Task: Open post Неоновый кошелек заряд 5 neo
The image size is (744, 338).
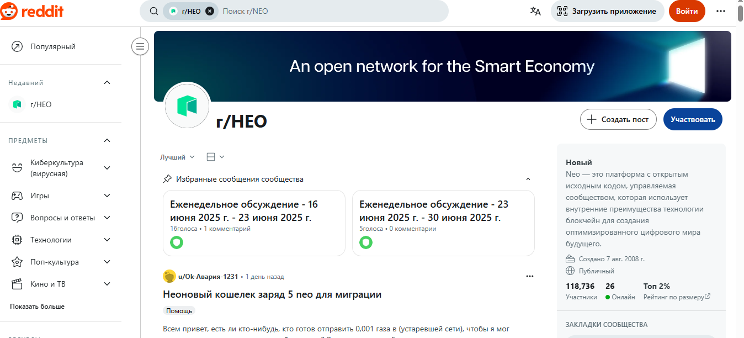Action: point(272,294)
